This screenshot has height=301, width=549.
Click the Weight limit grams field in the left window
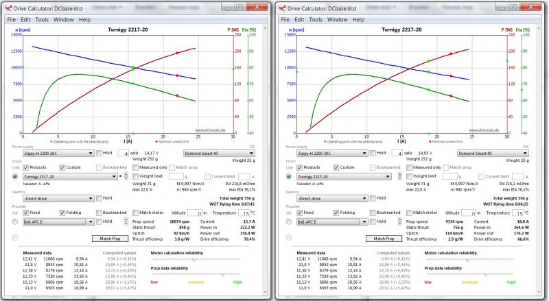coord(176,176)
